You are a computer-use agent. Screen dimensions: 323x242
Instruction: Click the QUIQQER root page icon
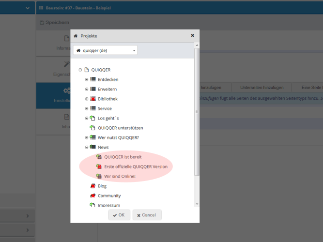[x=87, y=70]
